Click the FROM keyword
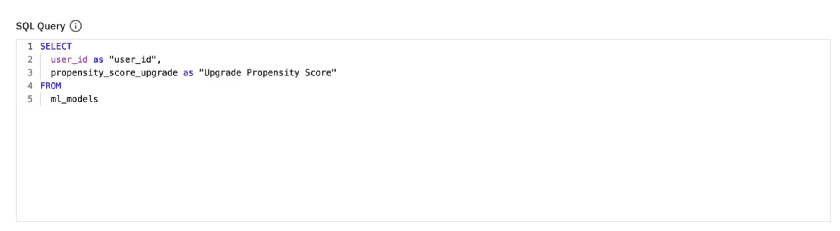Image resolution: width=840 pixels, height=231 pixels. pyautogui.click(x=50, y=86)
